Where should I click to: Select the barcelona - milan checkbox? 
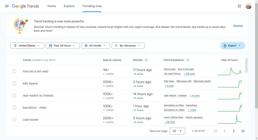pyautogui.click(x=14, y=108)
